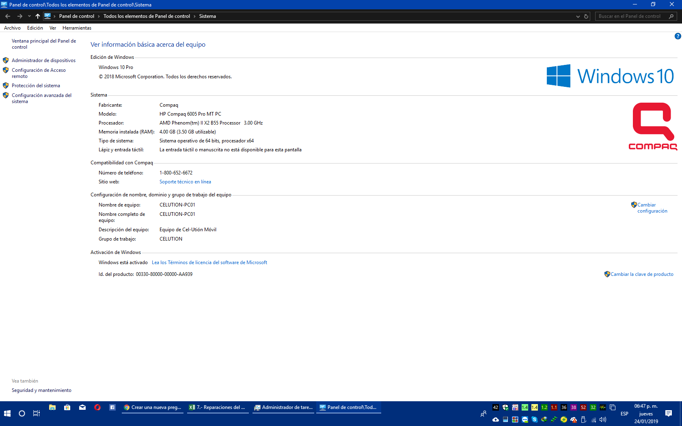Viewport: 682px width, 426px height.
Task: Switch to Chrome 'Crear una nueva preg...' window
Action: coord(153,407)
